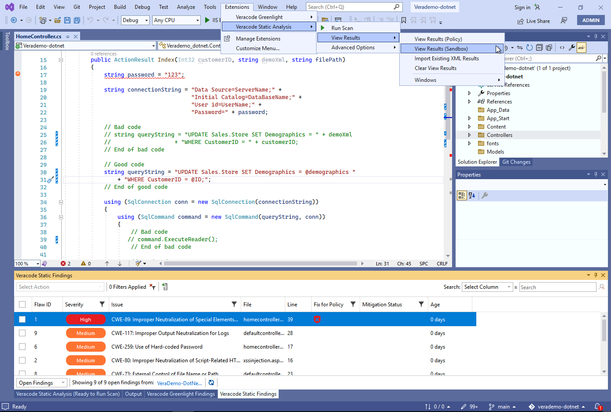Open Advanced Options submenu
611x412 pixels.
tap(358, 48)
